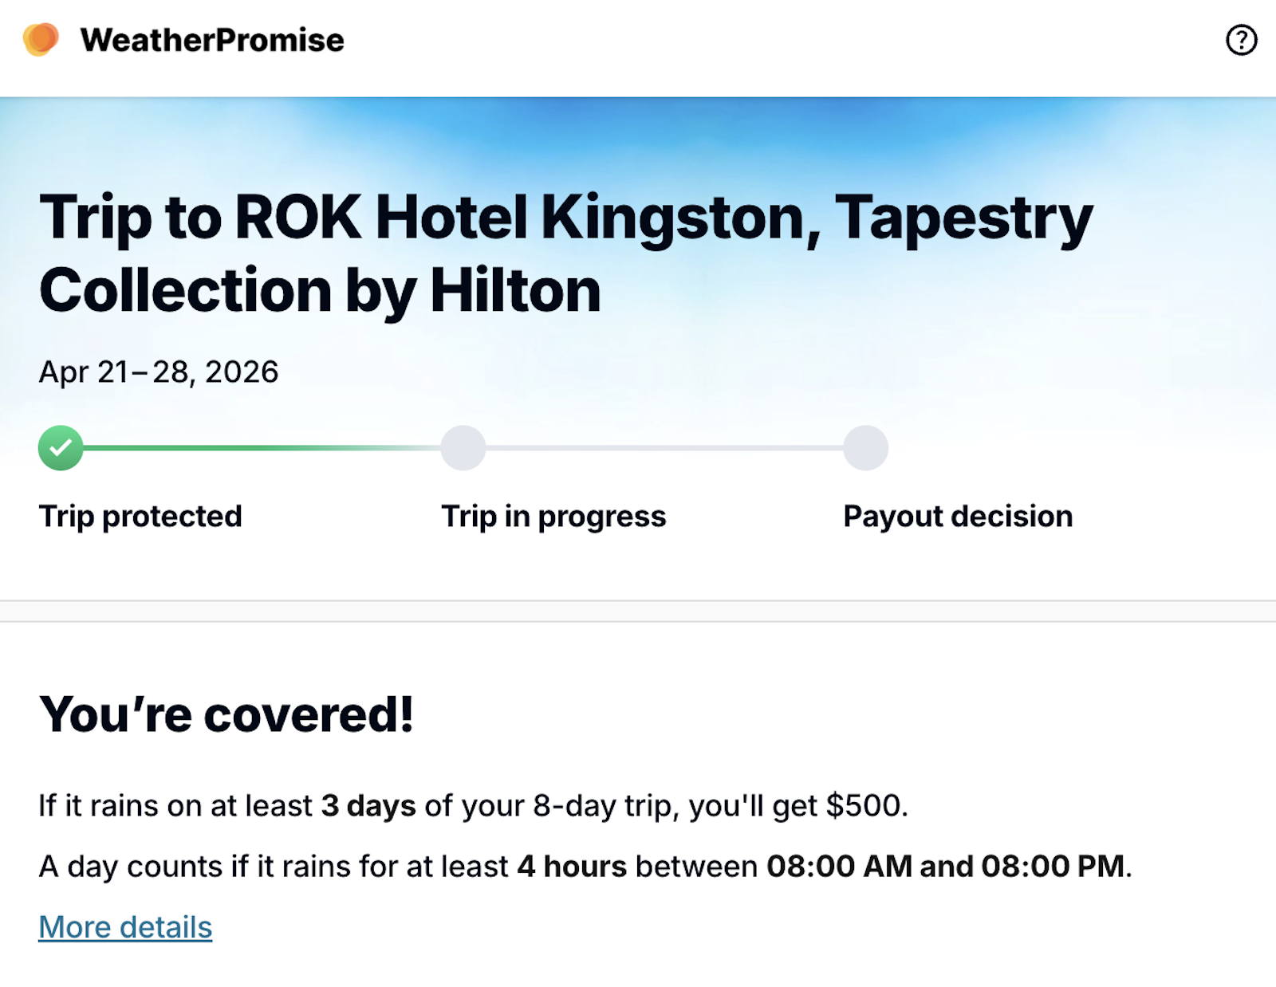The height and width of the screenshot is (987, 1276).
Task: Click the Apr 21–28, 2026 date range
Action: click(159, 372)
